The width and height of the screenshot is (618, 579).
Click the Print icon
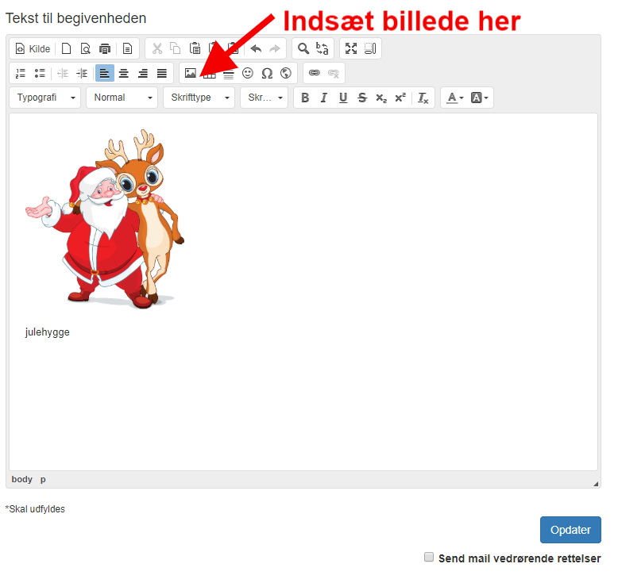[x=104, y=49]
